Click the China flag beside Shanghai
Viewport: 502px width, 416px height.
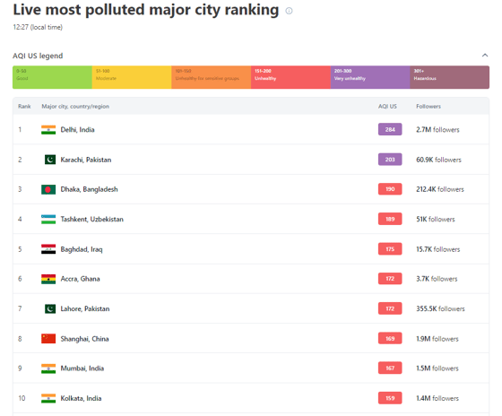pos(48,339)
